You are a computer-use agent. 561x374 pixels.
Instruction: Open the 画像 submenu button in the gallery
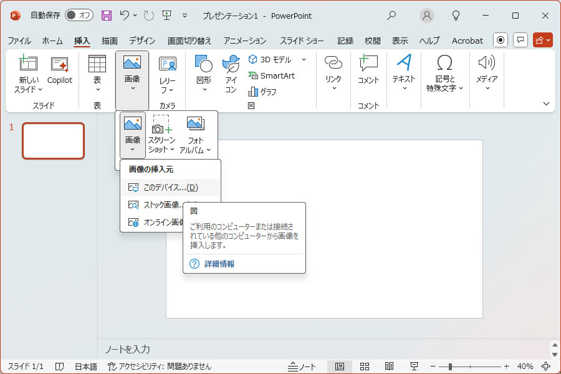point(133,135)
